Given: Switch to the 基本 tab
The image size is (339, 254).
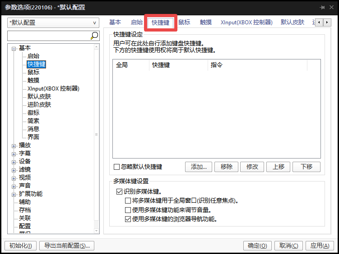Looking at the screenshot, I should (115, 22).
